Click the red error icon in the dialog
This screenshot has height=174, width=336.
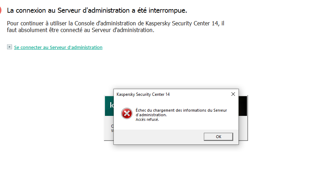tap(126, 113)
